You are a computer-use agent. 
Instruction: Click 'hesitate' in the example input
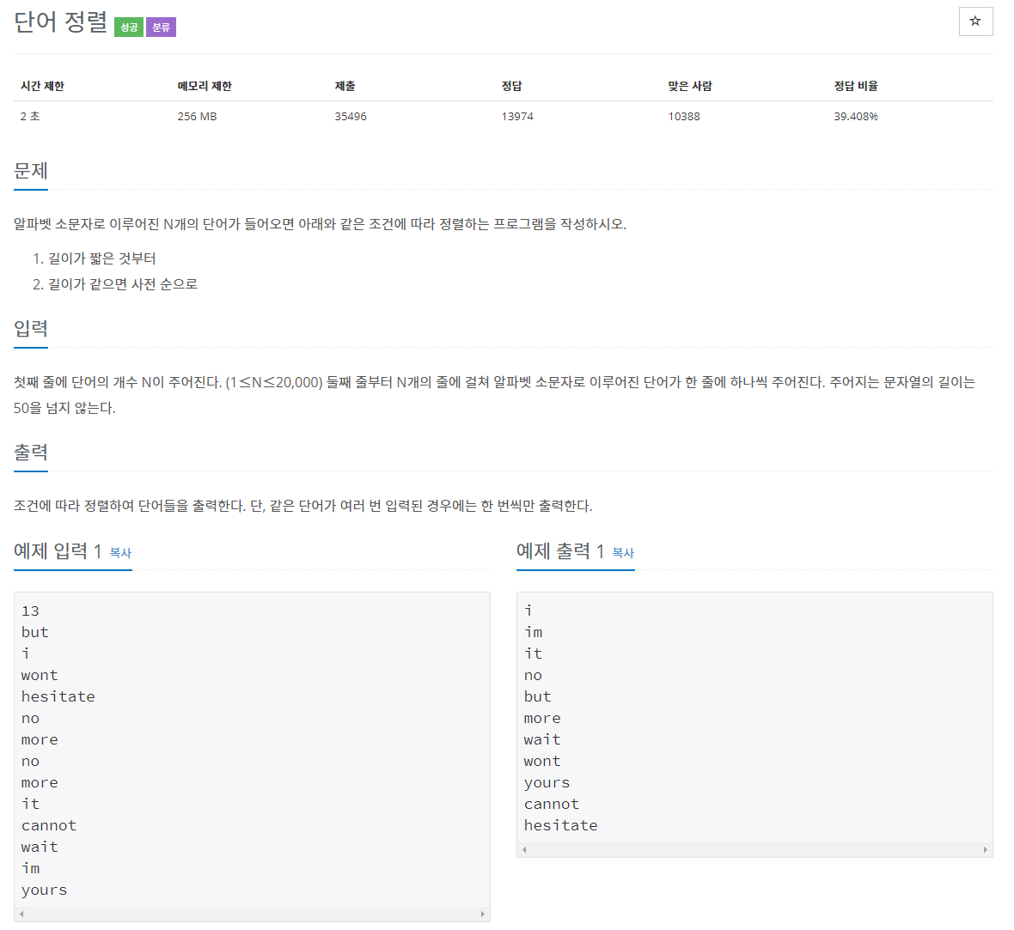[x=58, y=696]
